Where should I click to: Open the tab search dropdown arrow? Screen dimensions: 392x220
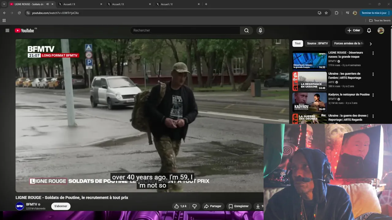(4, 4)
